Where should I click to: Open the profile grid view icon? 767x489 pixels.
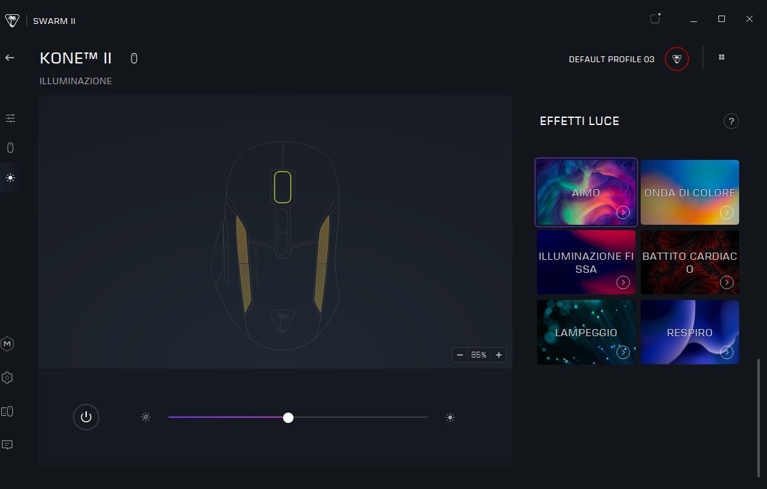coord(722,58)
